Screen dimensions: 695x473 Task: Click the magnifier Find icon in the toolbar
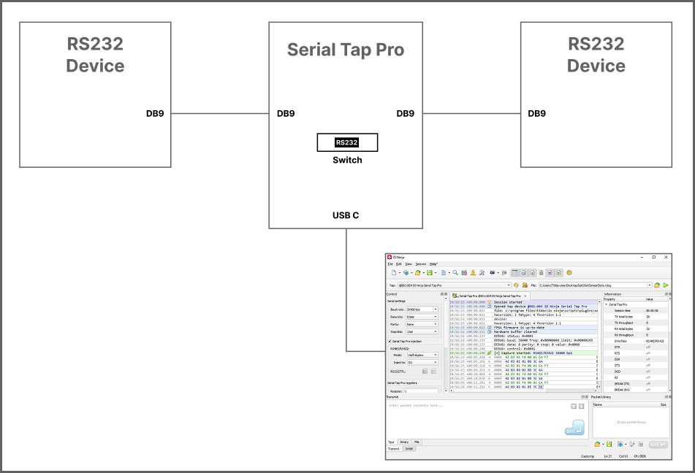[455, 273]
